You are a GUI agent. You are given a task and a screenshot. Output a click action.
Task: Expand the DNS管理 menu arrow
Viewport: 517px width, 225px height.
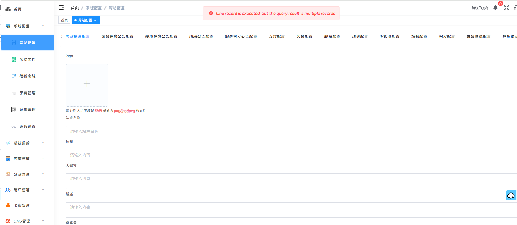[43, 220]
